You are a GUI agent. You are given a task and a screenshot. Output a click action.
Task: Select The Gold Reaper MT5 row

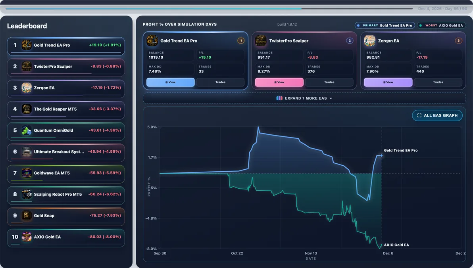66,110
